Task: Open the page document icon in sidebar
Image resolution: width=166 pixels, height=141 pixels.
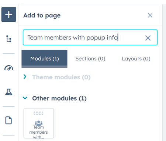Action: coord(8,120)
